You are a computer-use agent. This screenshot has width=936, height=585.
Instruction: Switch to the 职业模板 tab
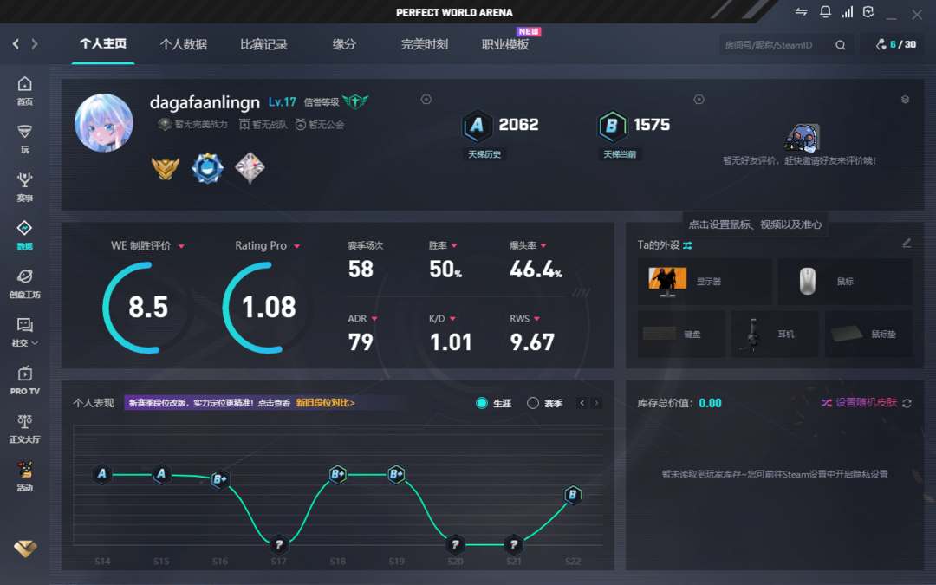(504, 44)
